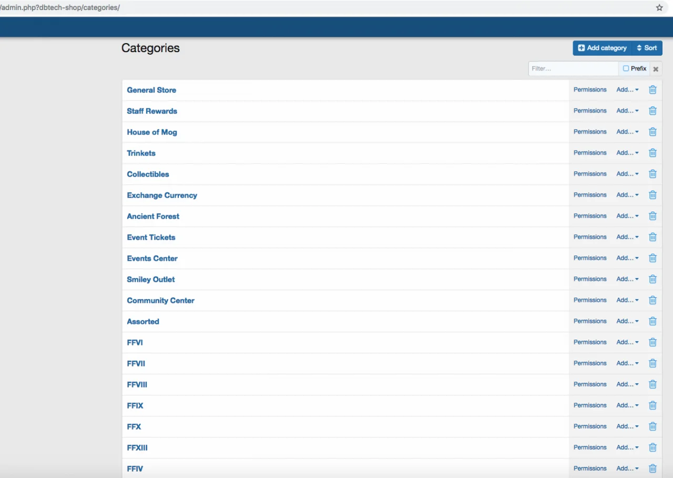Open the FFXIII category
This screenshot has width=673, height=478.
pyautogui.click(x=137, y=448)
